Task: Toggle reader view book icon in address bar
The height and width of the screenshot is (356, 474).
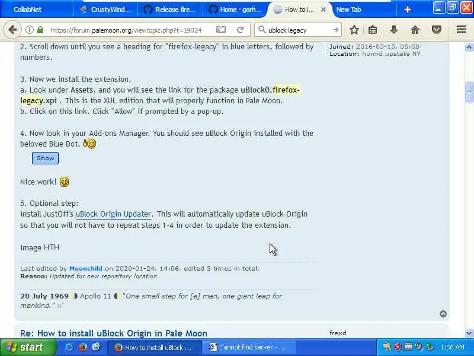Action: [x=221, y=30]
